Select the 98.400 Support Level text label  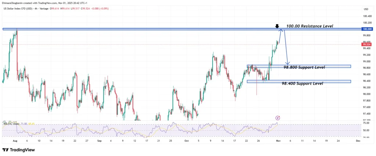[x=303, y=83]
